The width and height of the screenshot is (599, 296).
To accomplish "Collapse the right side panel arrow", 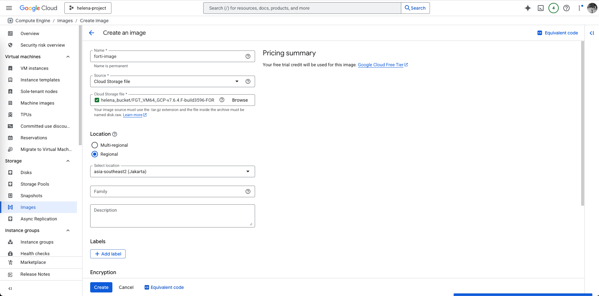I will pyautogui.click(x=592, y=33).
